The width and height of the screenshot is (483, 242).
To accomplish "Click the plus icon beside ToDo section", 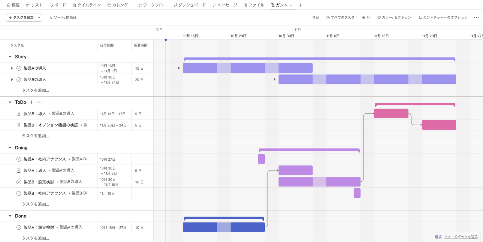I will (x=31, y=102).
